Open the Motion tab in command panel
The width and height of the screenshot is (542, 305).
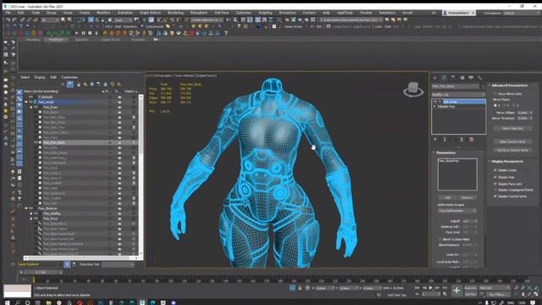click(462, 78)
